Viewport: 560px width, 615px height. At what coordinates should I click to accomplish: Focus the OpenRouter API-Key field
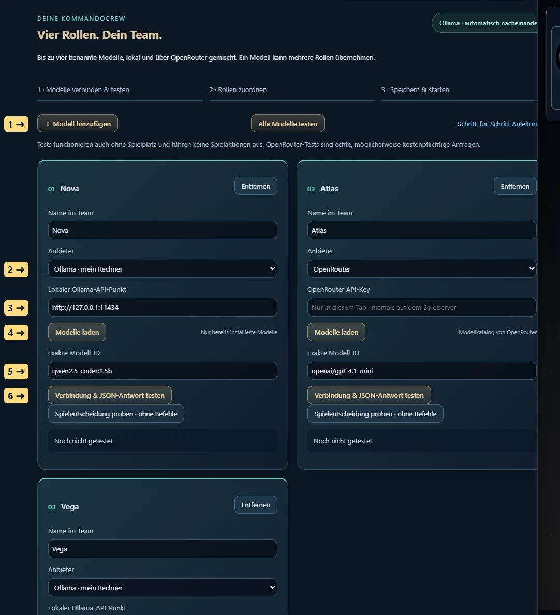click(421, 307)
